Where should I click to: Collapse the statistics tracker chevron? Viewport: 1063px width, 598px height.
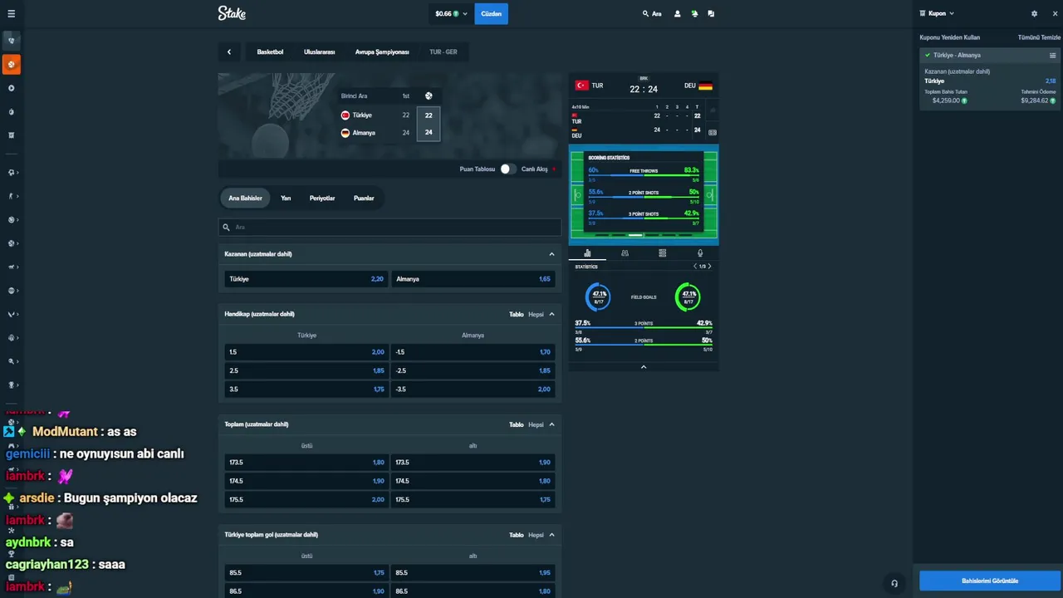[x=644, y=366]
